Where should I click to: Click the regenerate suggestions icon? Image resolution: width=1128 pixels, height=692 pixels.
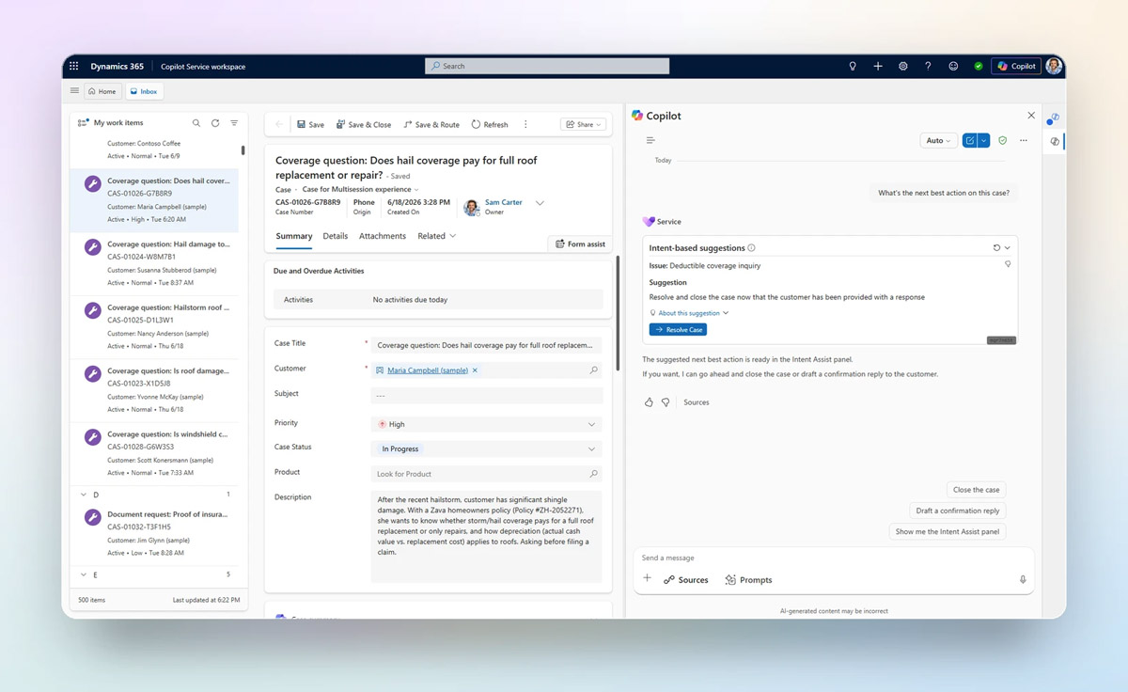[996, 248]
